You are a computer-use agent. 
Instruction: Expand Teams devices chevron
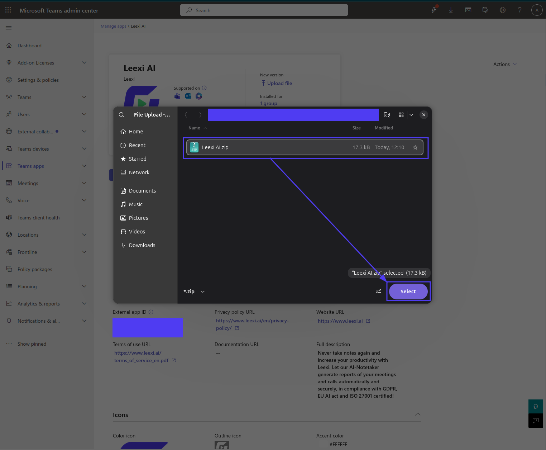pyautogui.click(x=84, y=149)
